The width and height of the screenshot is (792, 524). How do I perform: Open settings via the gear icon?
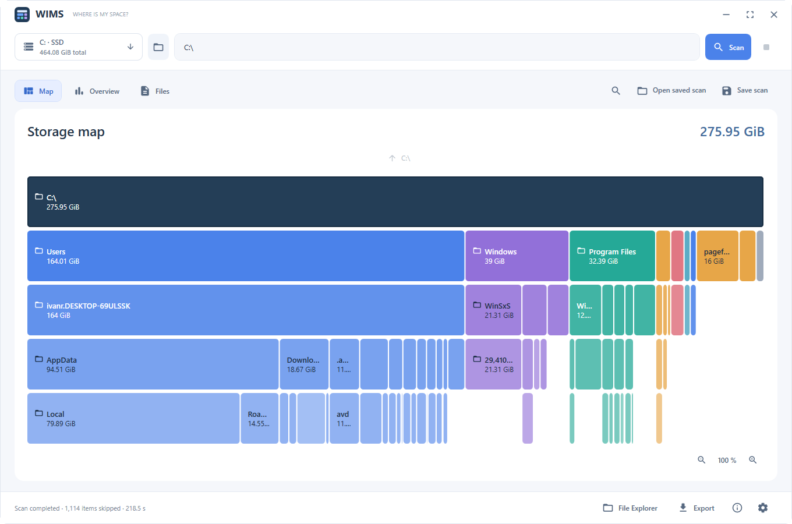point(763,508)
